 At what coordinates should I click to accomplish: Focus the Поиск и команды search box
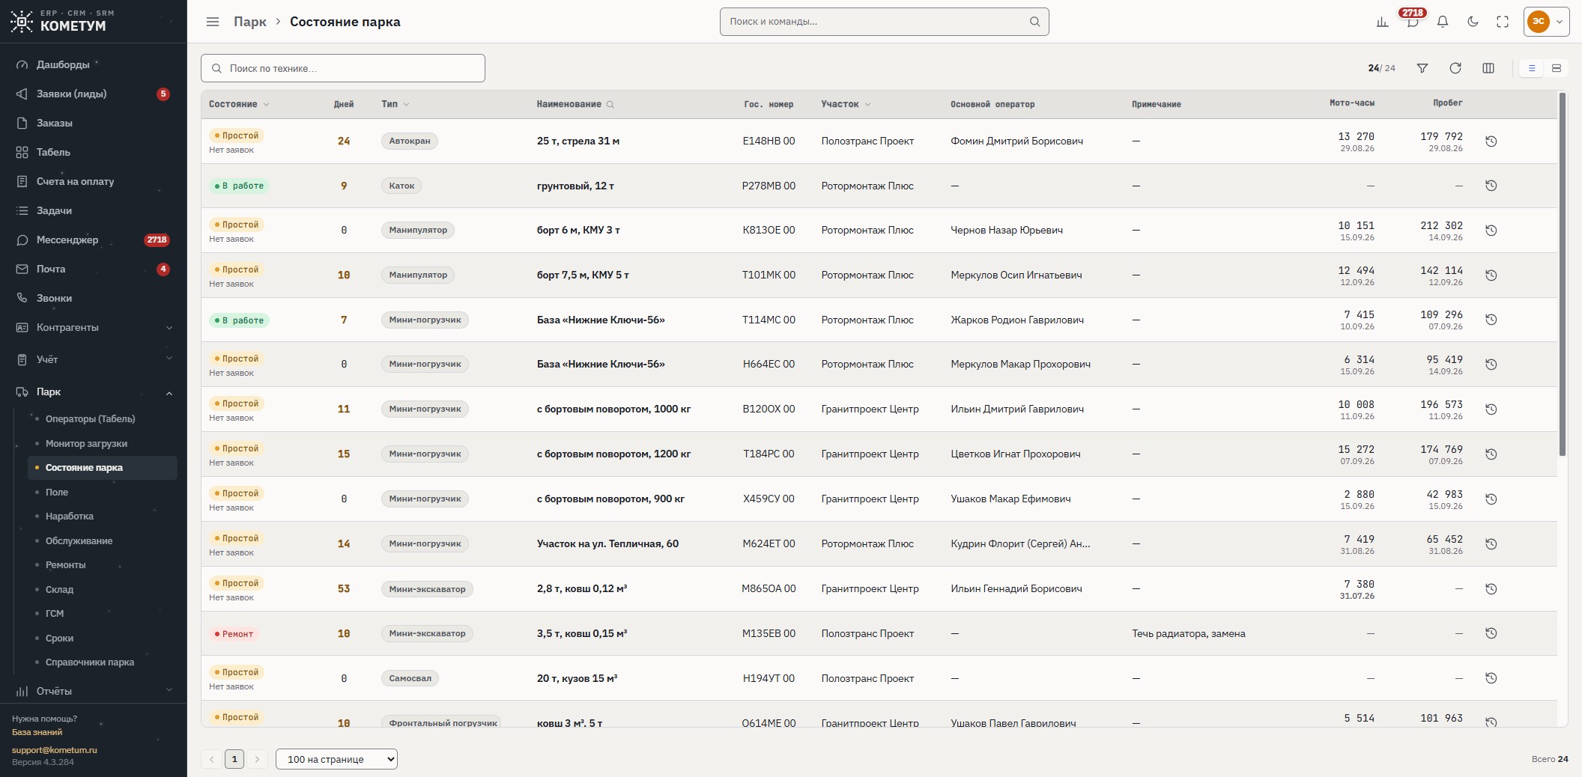click(x=884, y=22)
